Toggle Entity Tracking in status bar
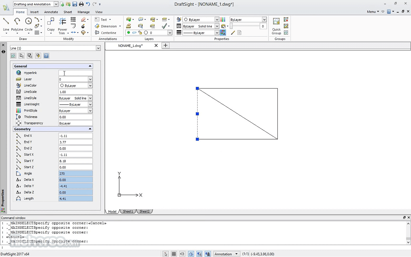Image resolution: width=411 pixels, height=257 pixels. pos(207,254)
